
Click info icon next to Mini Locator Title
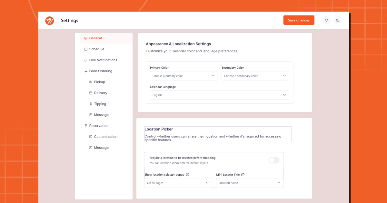[243, 175]
